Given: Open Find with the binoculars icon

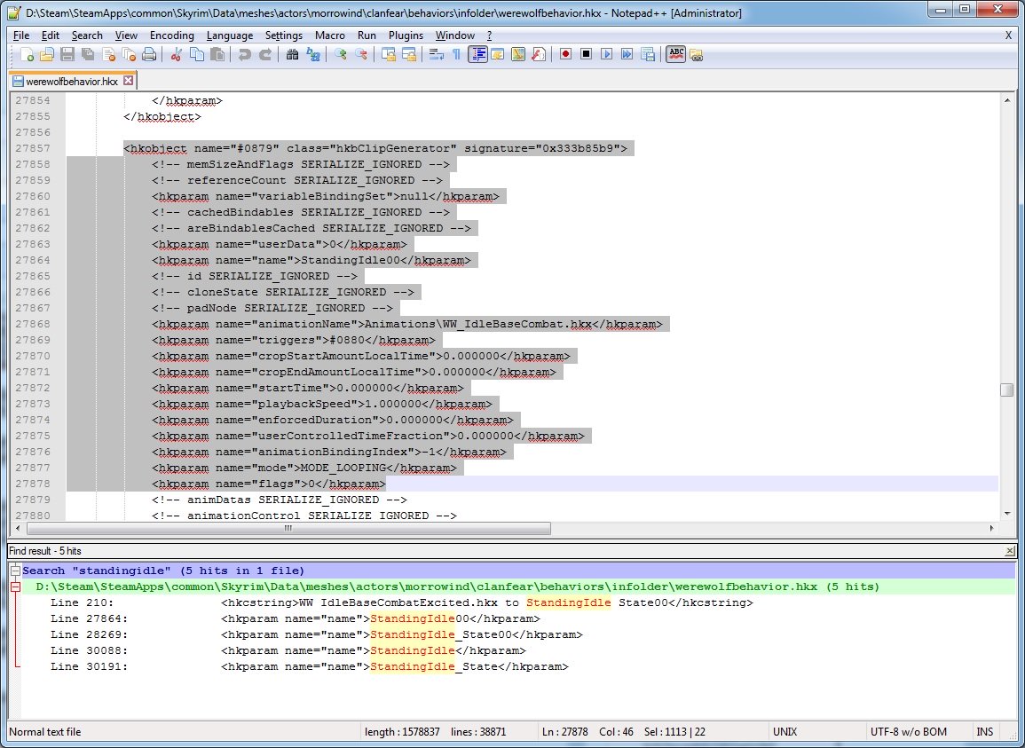Looking at the screenshot, I should click(292, 55).
